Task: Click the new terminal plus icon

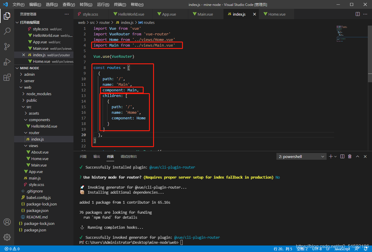Action: point(331,157)
